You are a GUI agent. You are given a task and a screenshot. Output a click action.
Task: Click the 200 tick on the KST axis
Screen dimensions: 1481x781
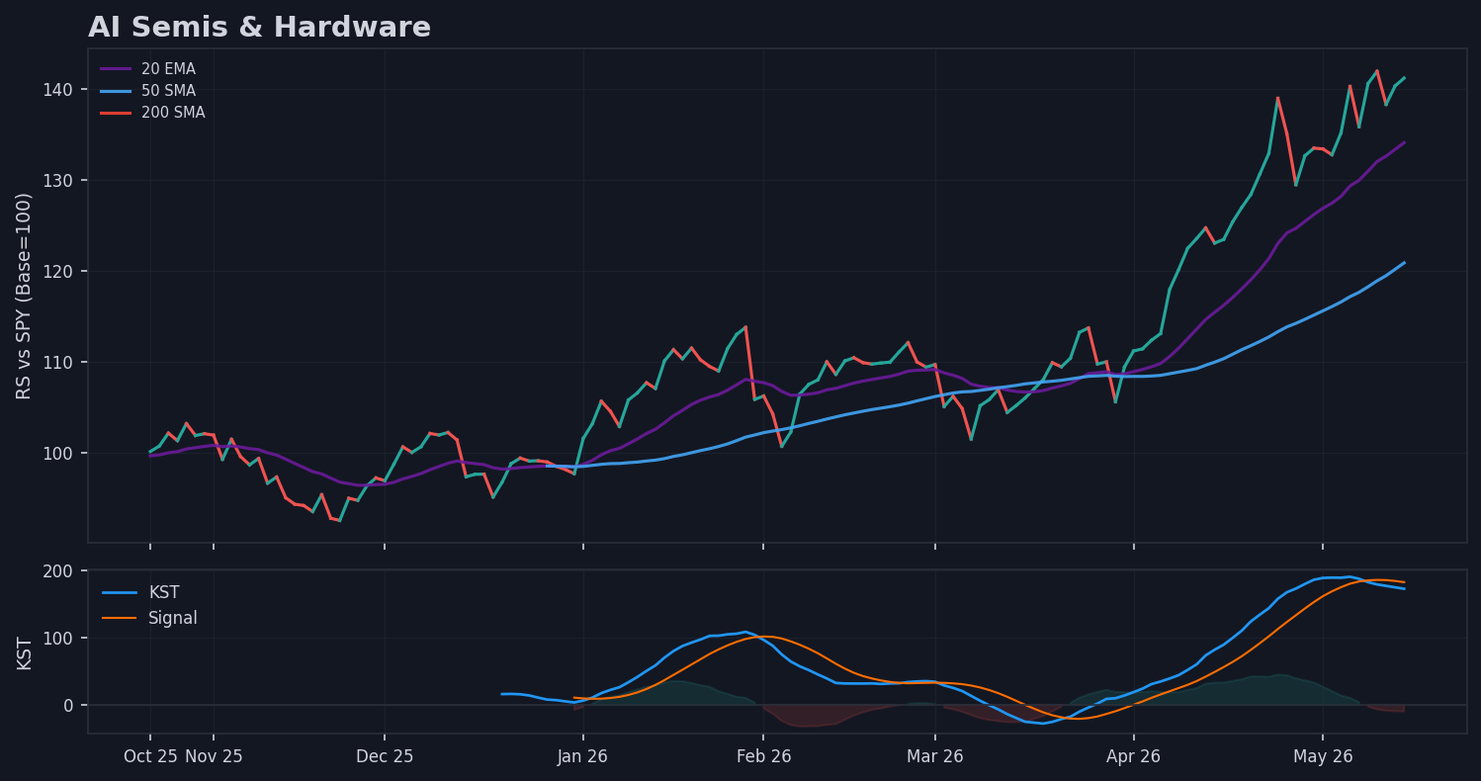59,571
